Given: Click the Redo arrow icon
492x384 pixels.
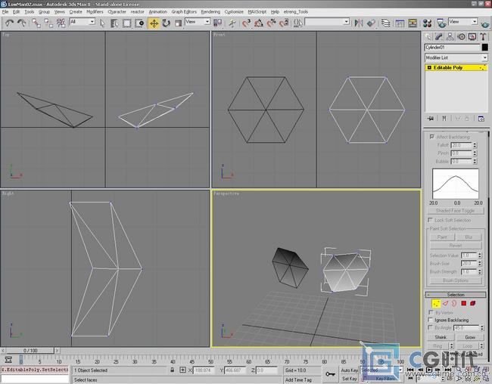Looking at the screenshot, I should tap(21, 23).
